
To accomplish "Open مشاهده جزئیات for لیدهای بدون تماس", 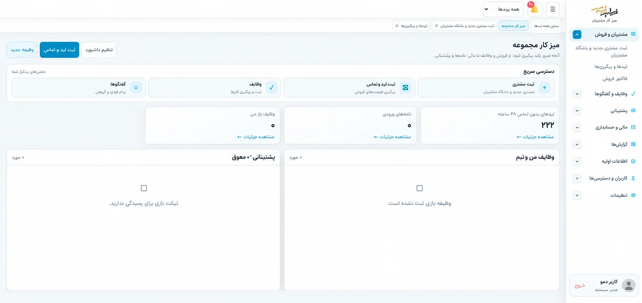I will pyautogui.click(x=535, y=137).
